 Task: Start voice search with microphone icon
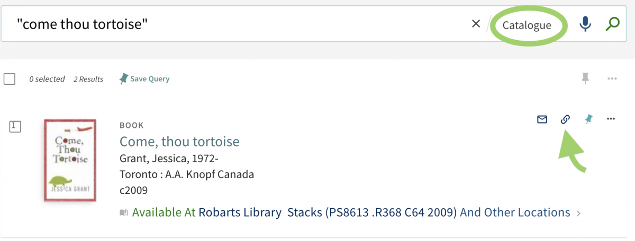[x=585, y=24]
